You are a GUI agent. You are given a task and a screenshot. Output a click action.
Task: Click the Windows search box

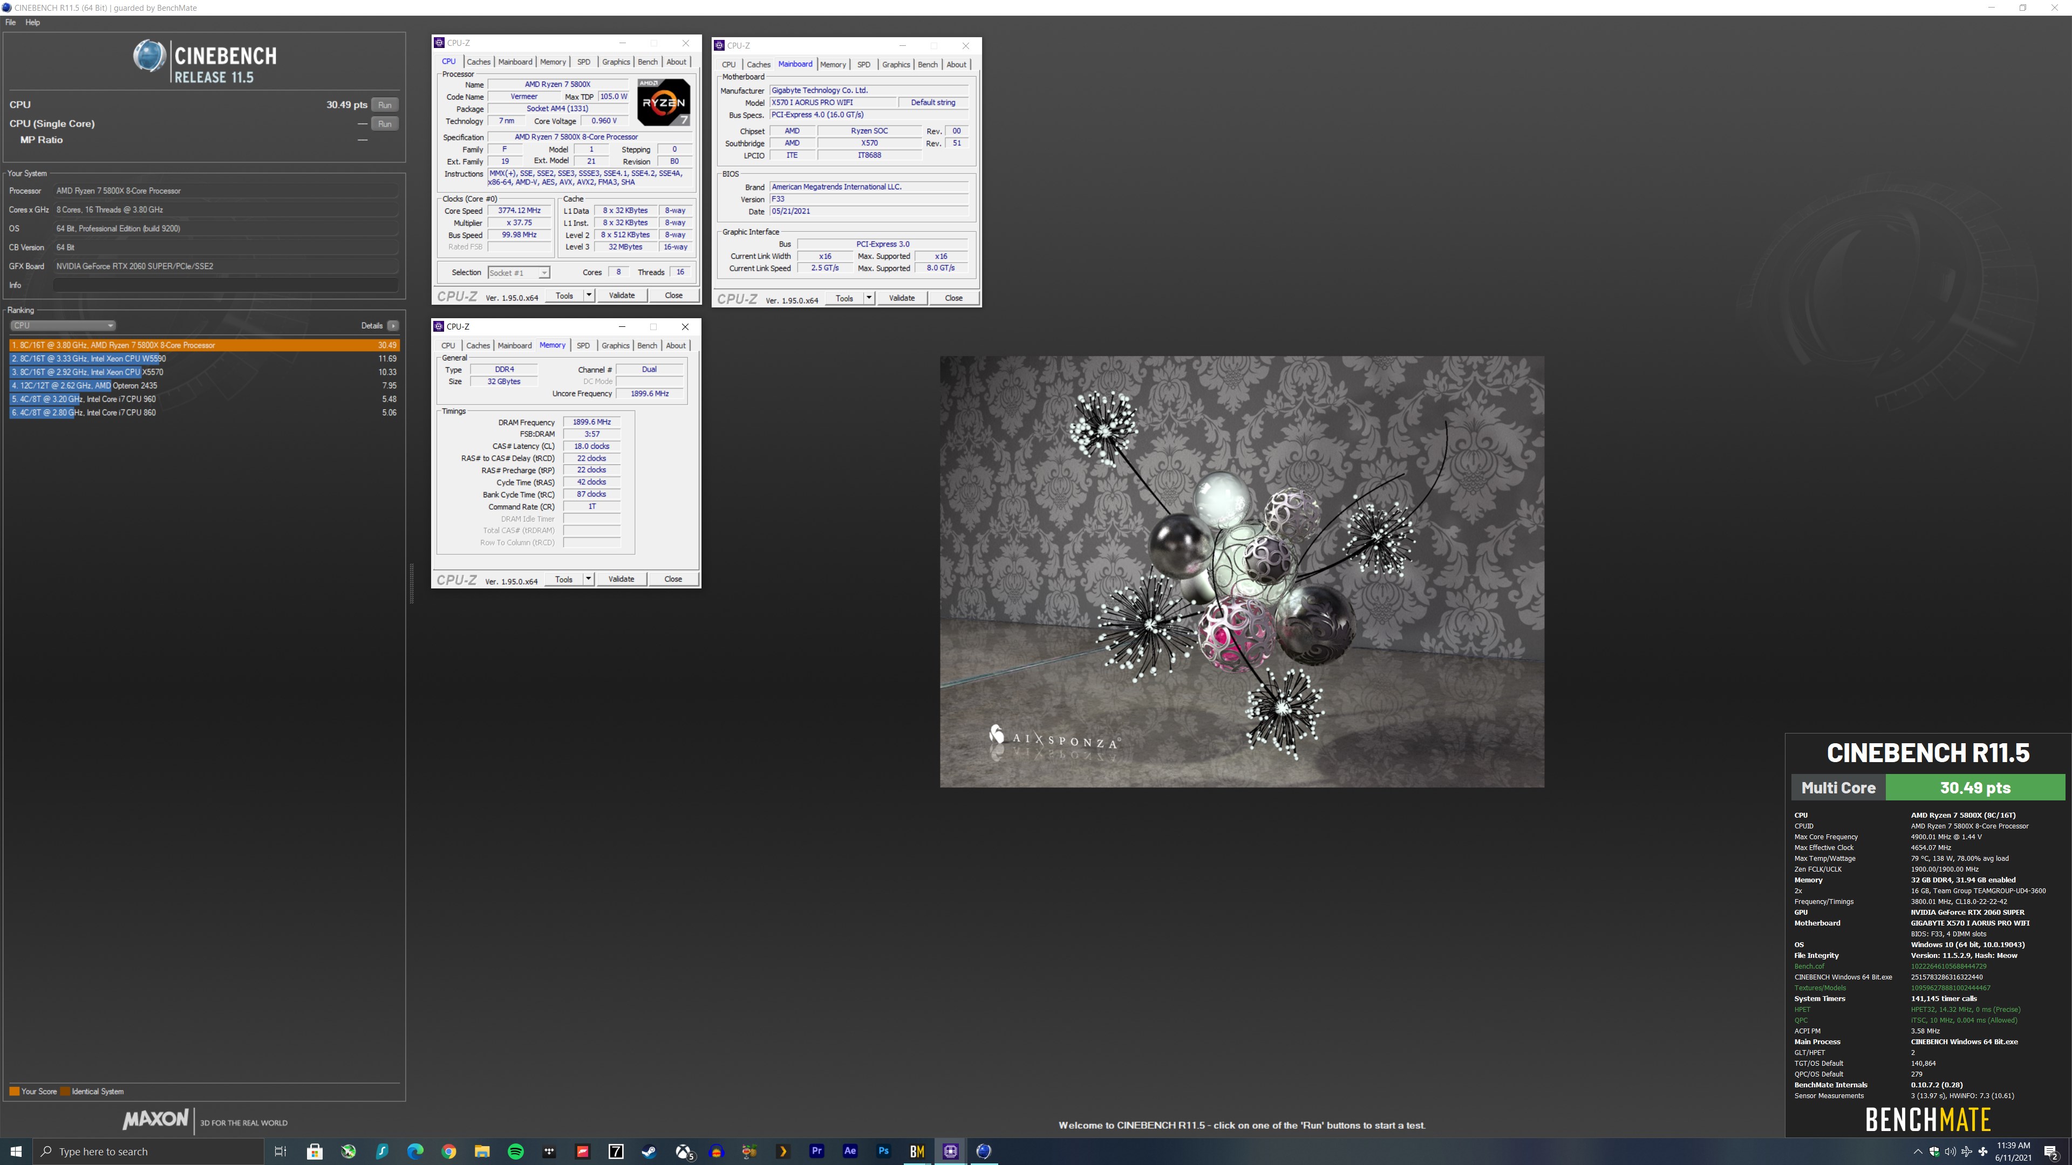tap(149, 1152)
